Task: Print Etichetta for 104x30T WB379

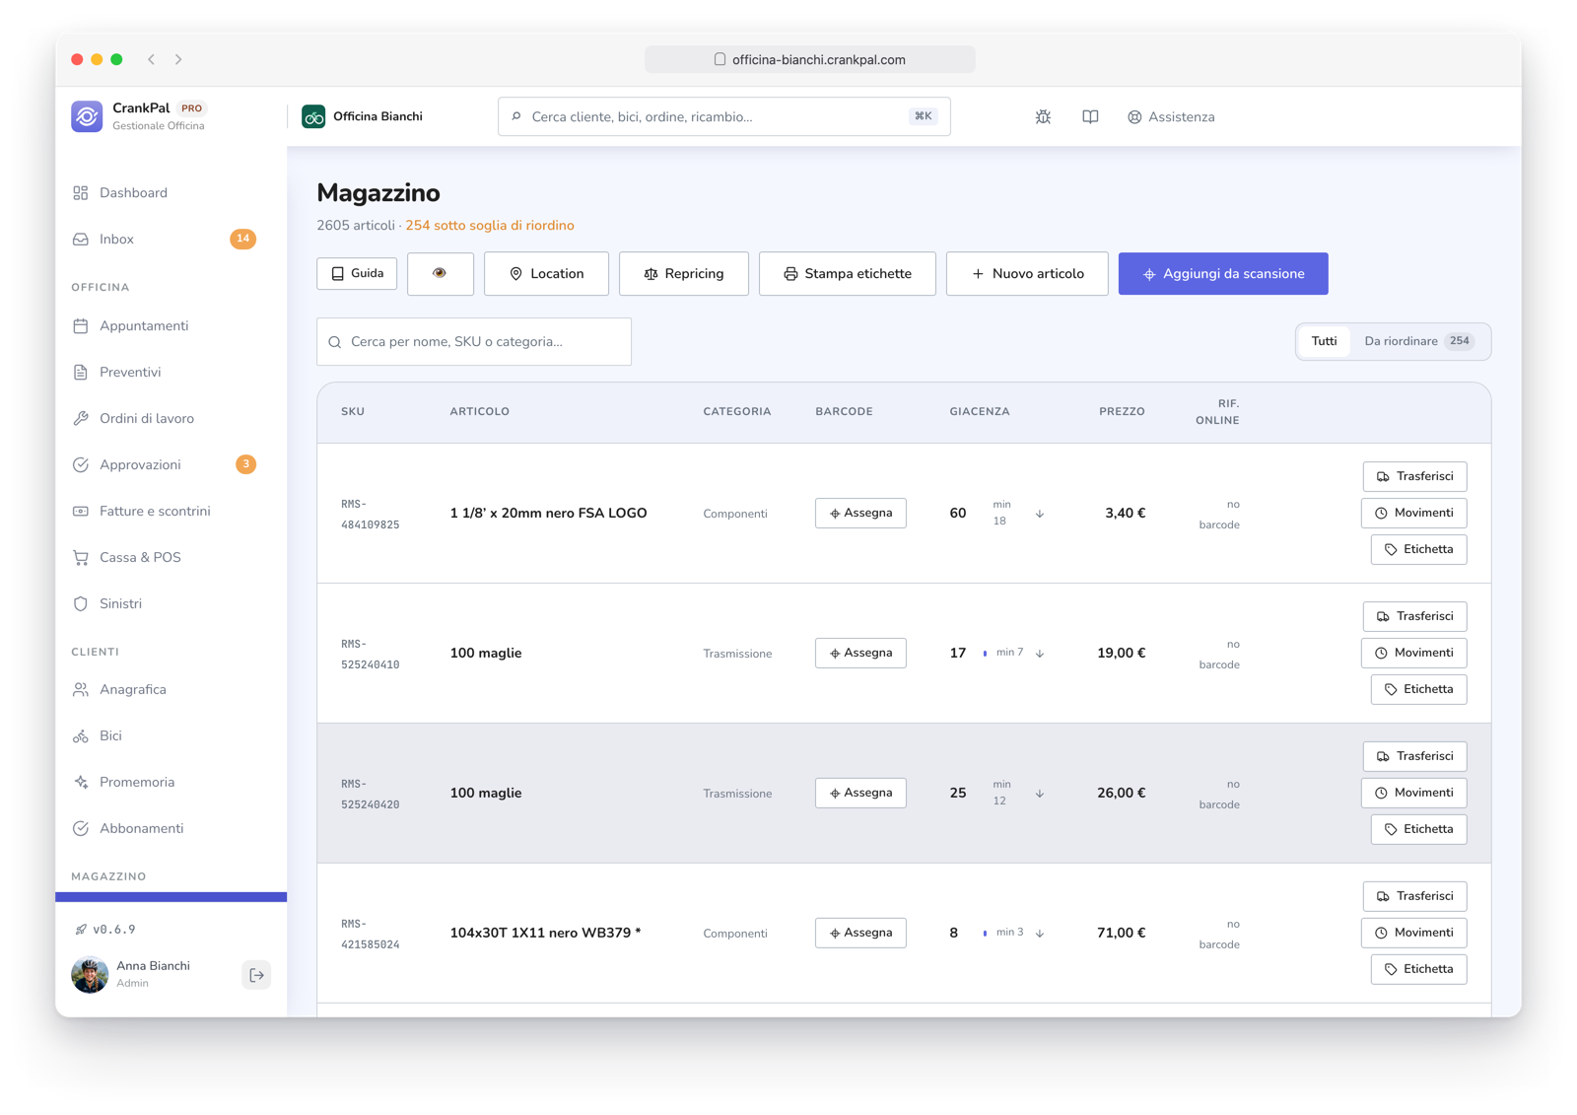Action: (x=1418, y=969)
